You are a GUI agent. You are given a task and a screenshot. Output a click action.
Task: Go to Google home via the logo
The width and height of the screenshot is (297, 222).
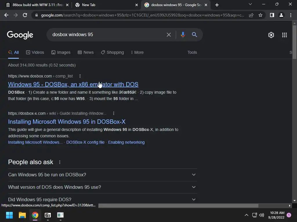[20, 35]
